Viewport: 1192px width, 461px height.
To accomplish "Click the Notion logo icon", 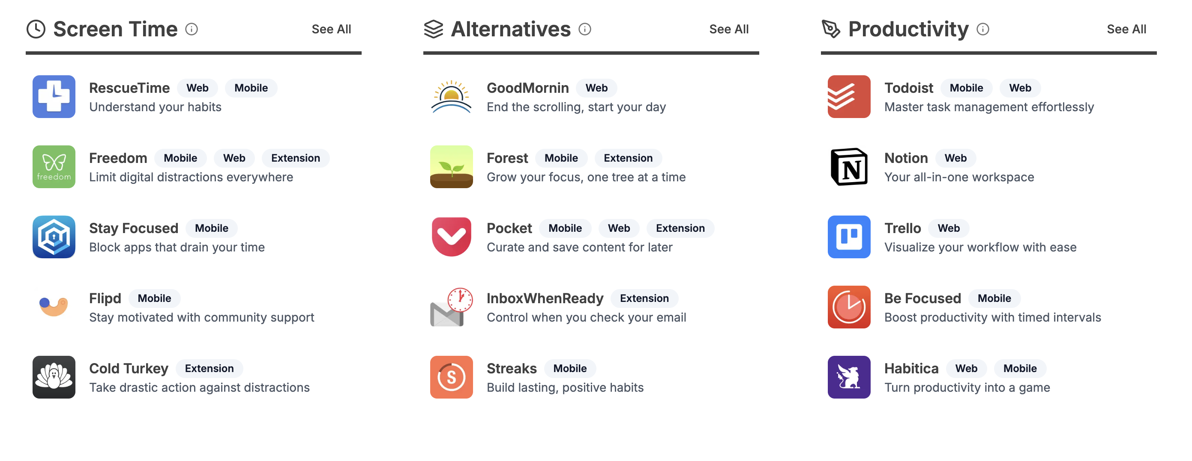I will [x=849, y=167].
